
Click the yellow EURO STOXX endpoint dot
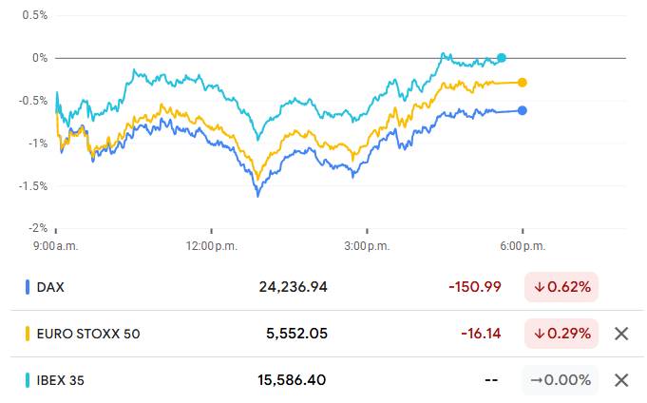[x=523, y=83]
